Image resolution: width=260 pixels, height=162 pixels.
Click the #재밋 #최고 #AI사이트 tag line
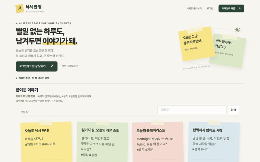point(40,144)
